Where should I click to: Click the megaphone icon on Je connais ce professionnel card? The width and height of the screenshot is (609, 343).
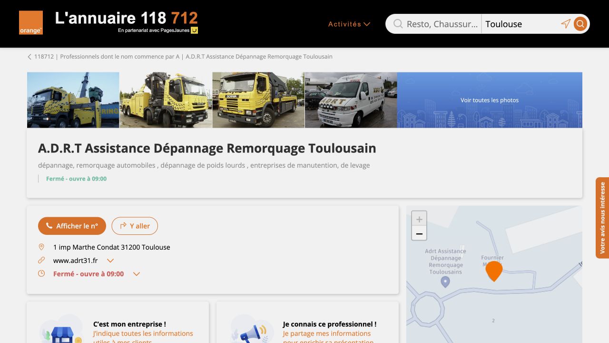(x=251, y=330)
